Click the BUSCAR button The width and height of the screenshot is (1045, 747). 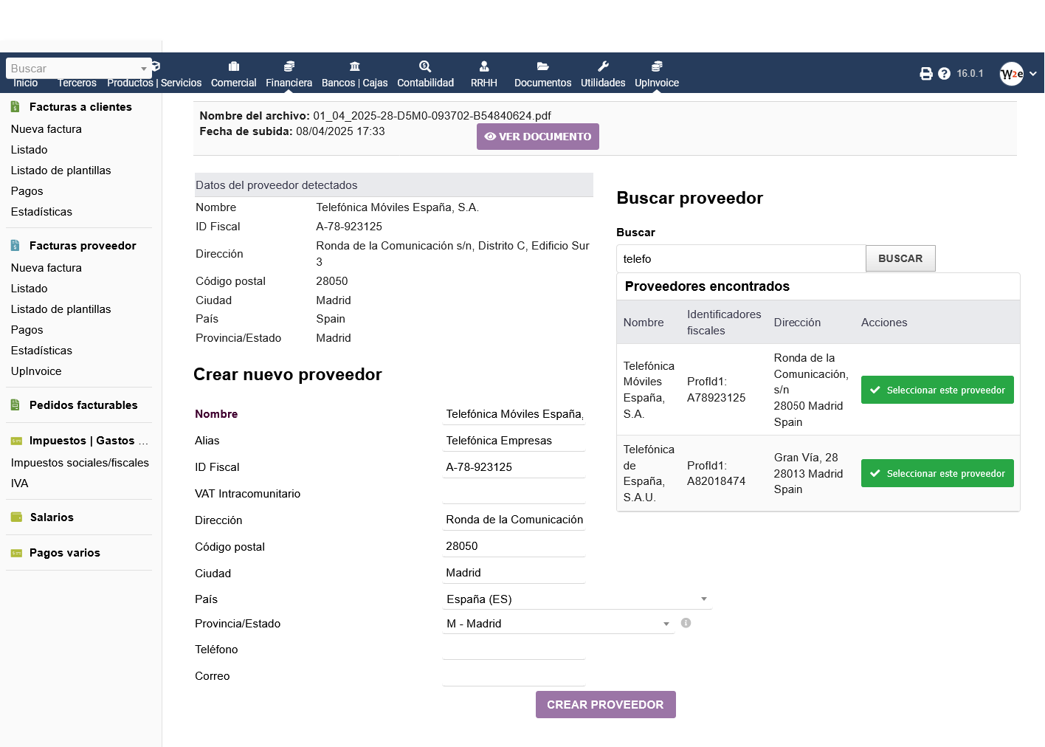tap(900, 258)
